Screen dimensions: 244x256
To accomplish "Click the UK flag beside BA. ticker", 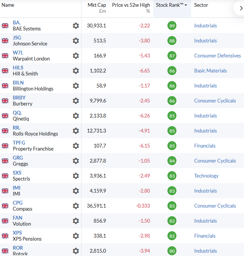I will coord(5,26).
